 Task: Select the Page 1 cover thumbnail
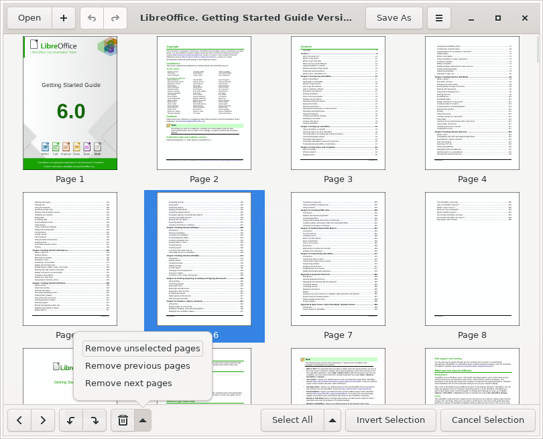70,103
